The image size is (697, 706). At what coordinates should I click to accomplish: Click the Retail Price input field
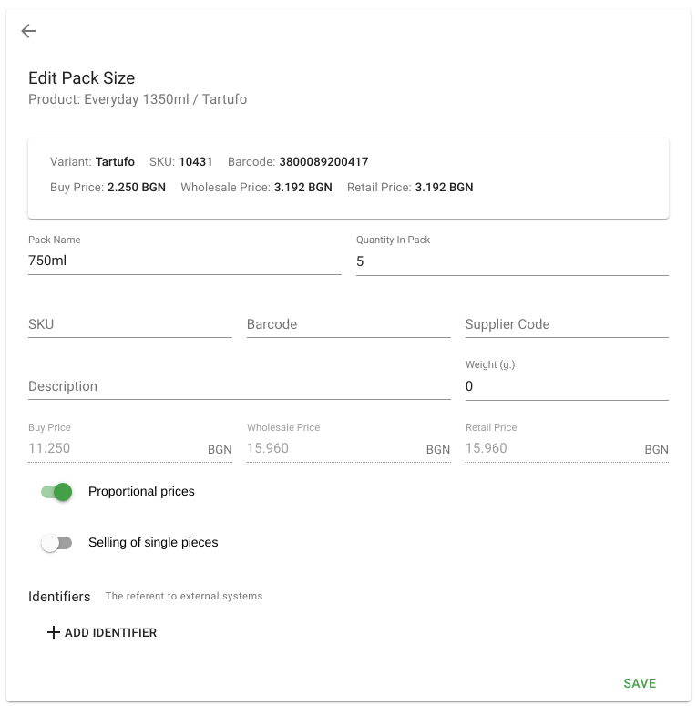(567, 448)
